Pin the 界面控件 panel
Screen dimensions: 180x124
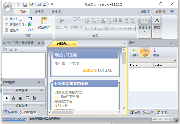tap(39, 82)
